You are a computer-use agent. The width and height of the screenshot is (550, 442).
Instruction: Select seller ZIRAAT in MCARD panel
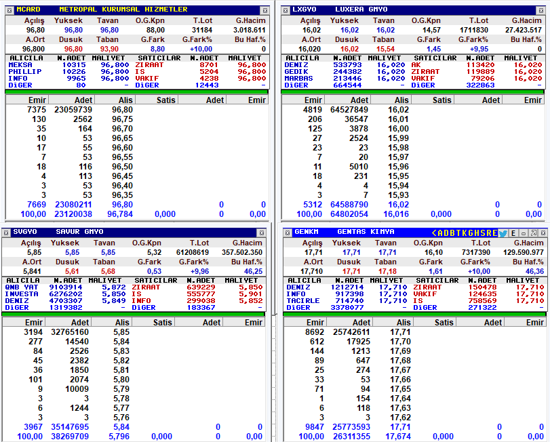coord(149,65)
